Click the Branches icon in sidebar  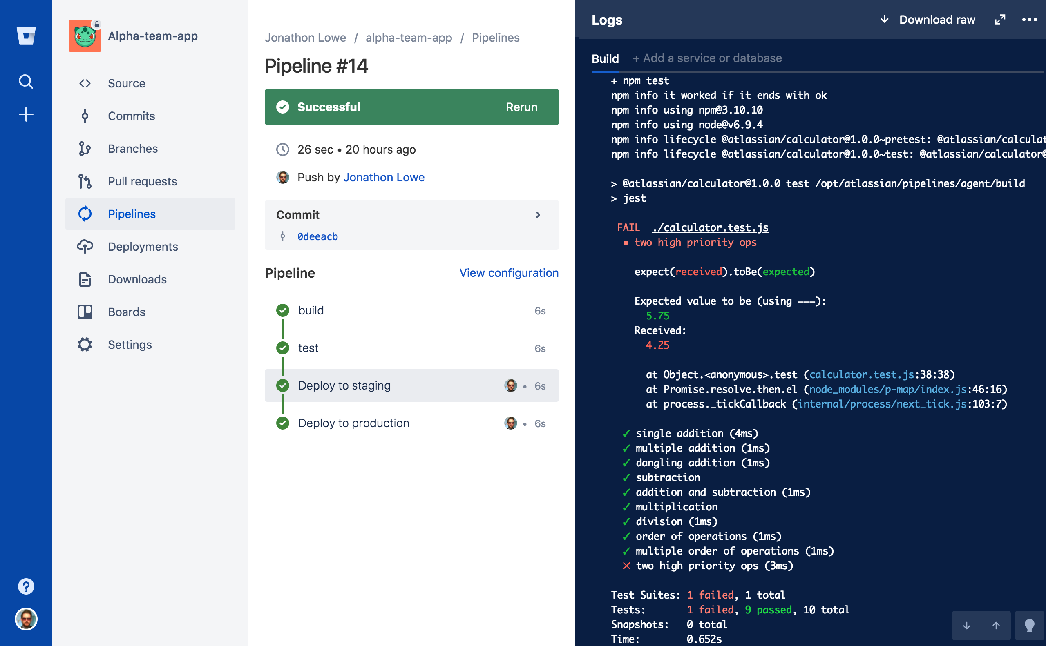pos(85,149)
